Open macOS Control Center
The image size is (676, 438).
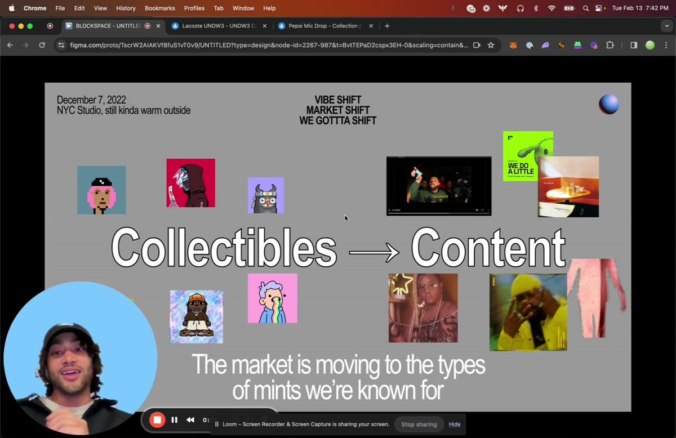coord(599,8)
